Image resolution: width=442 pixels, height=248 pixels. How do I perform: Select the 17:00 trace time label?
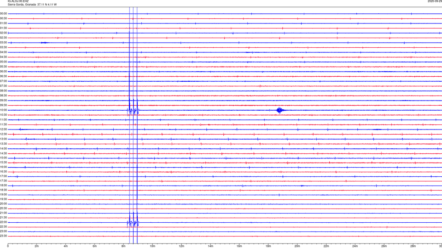pyautogui.click(x=3, y=176)
